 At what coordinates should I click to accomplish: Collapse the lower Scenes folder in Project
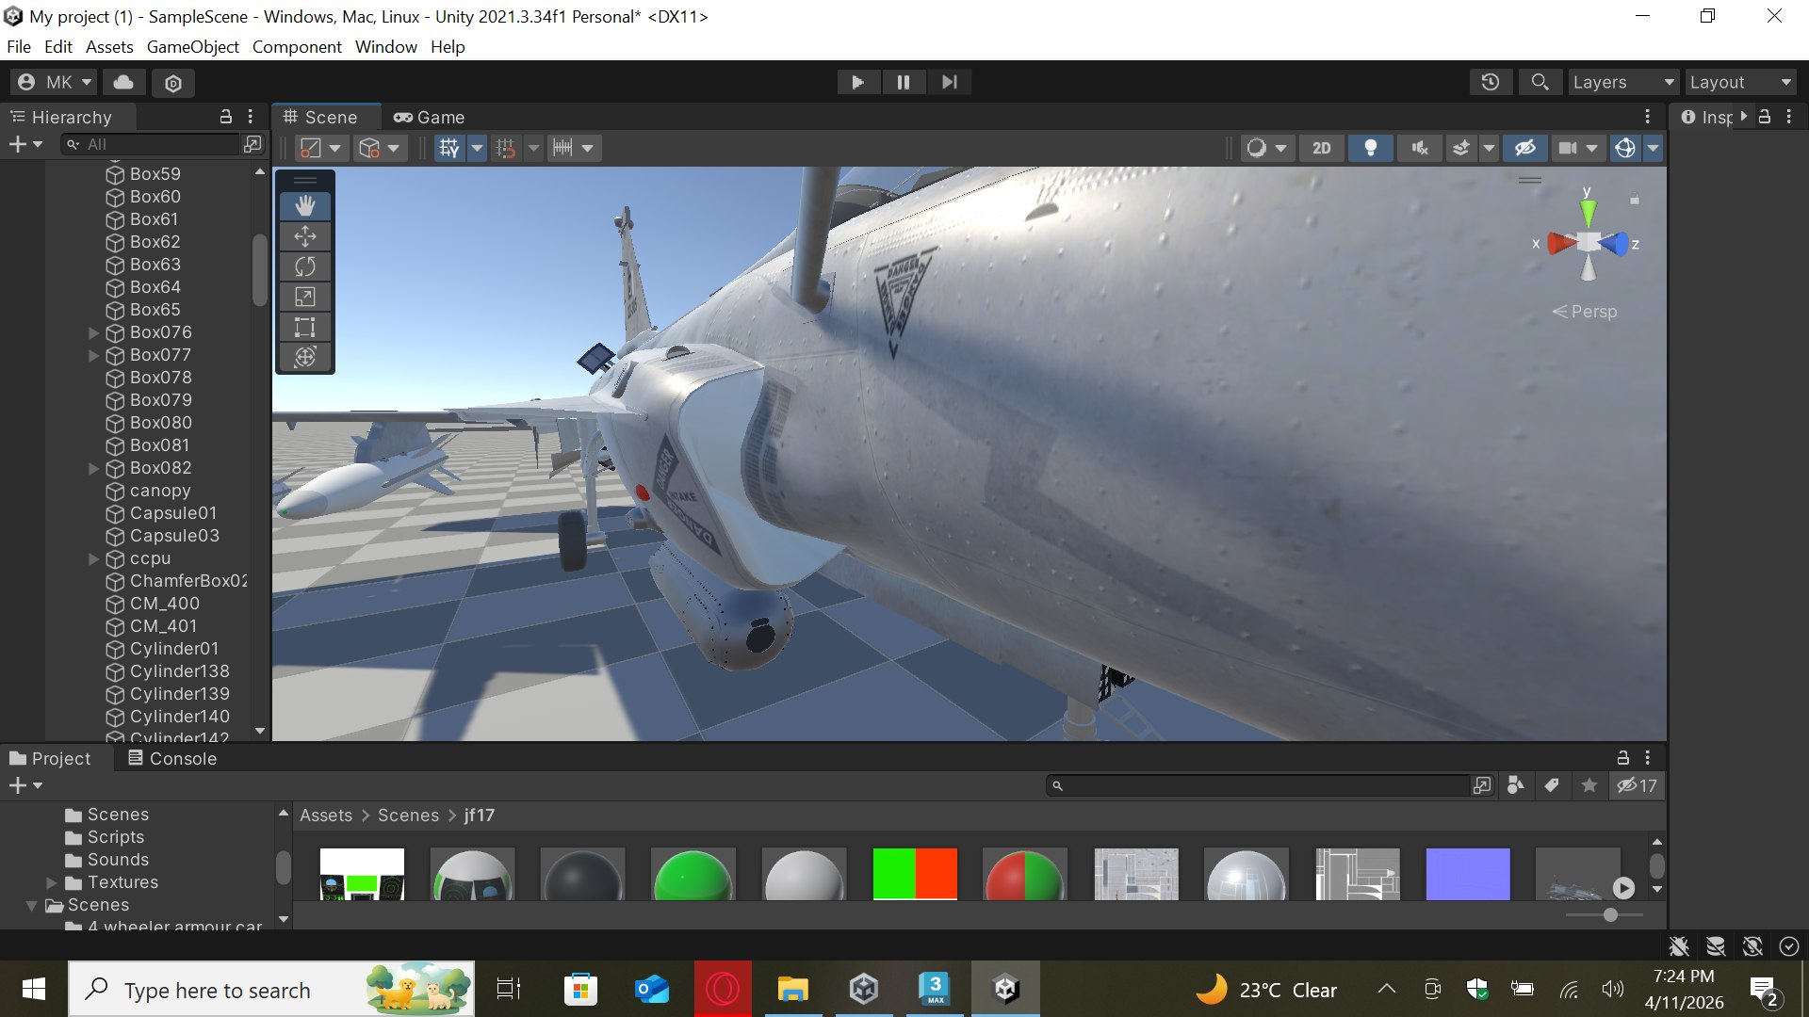tap(31, 905)
